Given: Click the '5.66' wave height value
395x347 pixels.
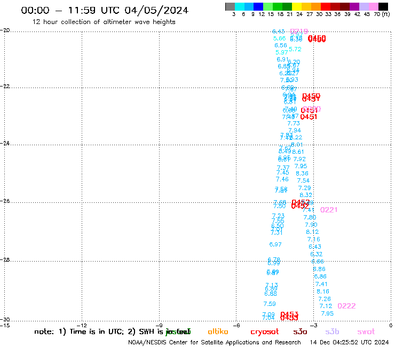Looking at the screenshot, I should pyautogui.click(x=279, y=38).
